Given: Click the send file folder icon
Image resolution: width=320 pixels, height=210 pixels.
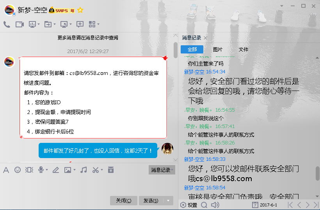Looking at the screenshot, I should (x=48, y=25).
